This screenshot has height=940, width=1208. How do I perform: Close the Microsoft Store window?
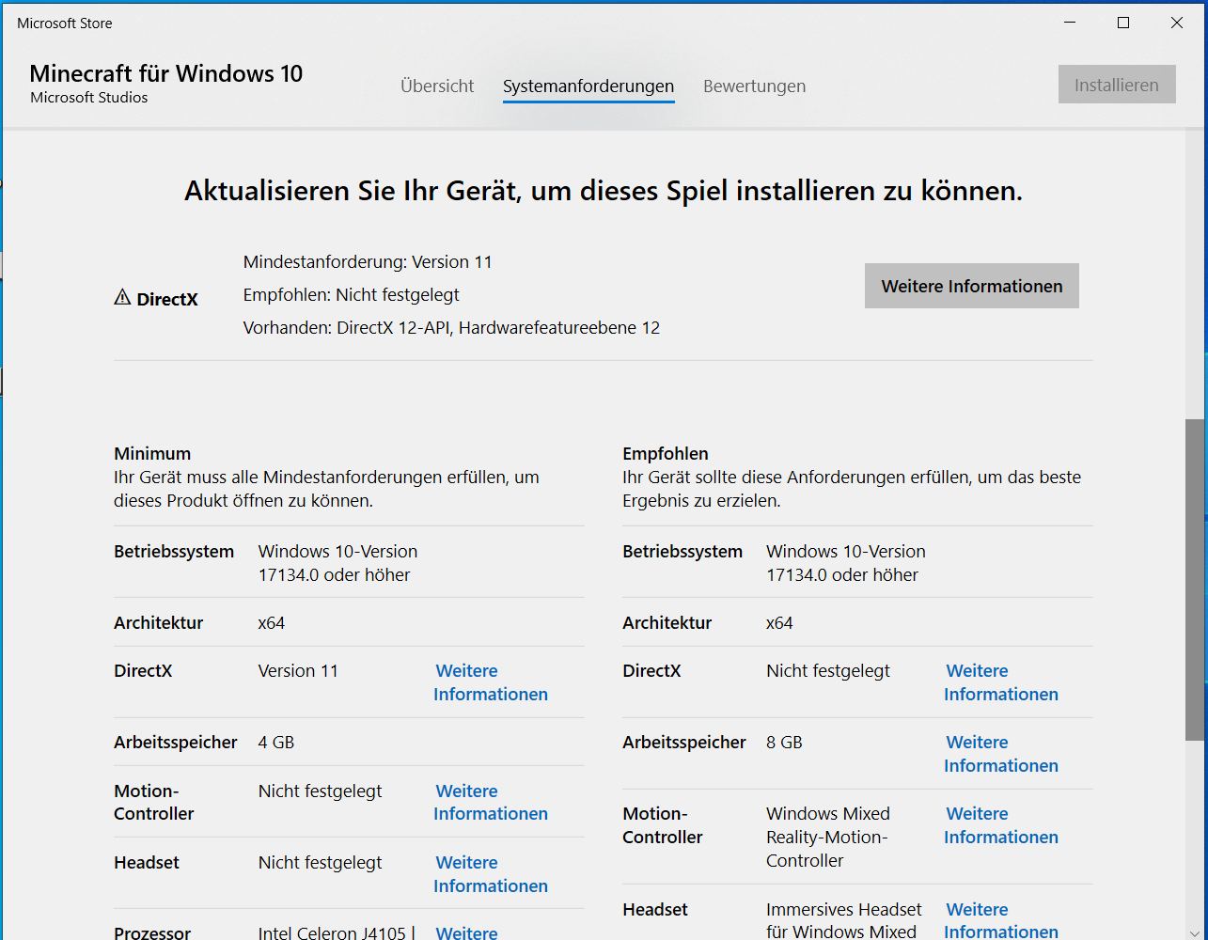[x=1177, y=23]
